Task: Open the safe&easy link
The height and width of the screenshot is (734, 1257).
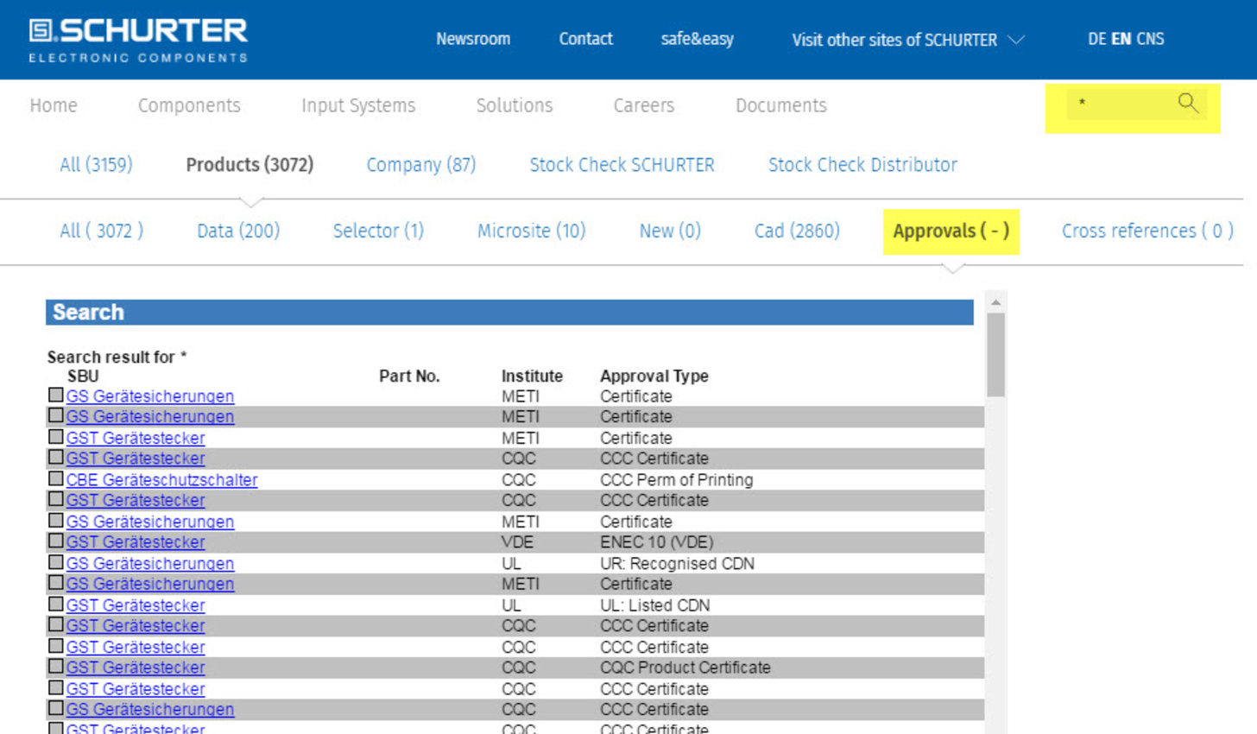Action: coord(697,39)
